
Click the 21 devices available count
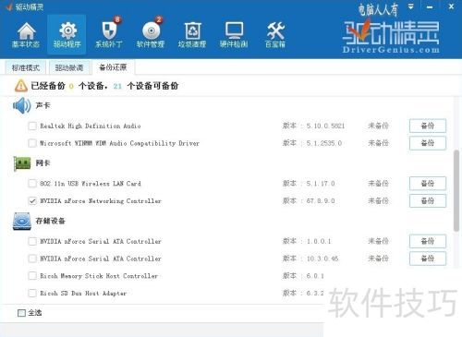(x=117, y=86)
